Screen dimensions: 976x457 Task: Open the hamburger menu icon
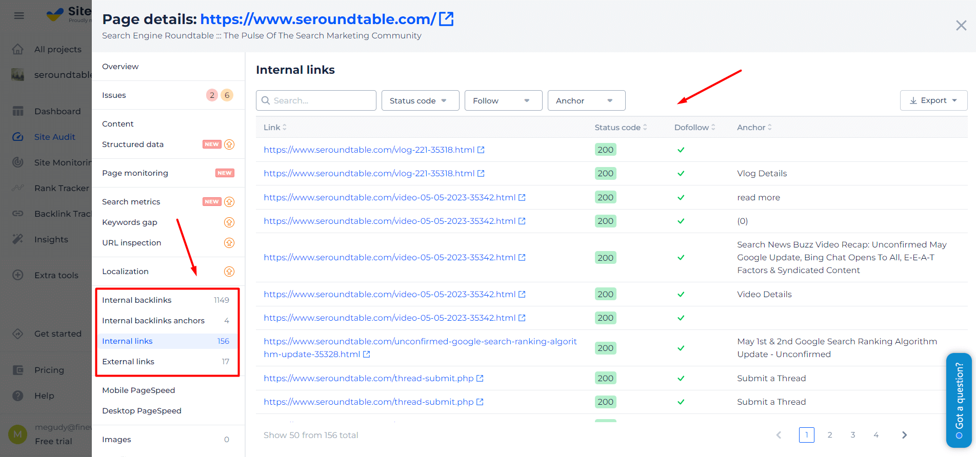(19, 15)
